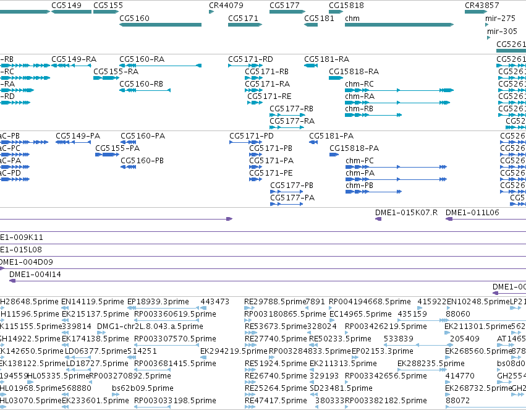This screenshot has height=410, width=526.
Task: Click the CG5160 gene bar
Action: [x=160, y=25]
